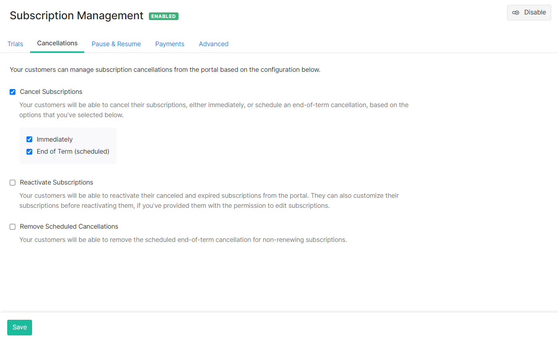This screenshot has width=558, height=341.
Task: Click the toggle-off icon on the Disable button
Action: click(515, 12)
